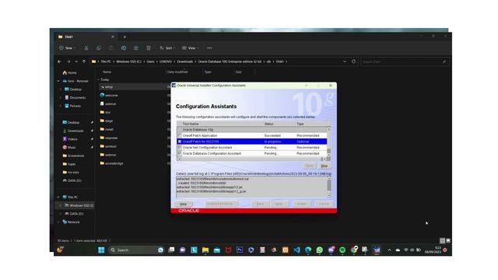Click the Downloads breadcrumb in address bar

tap(185, 61)
